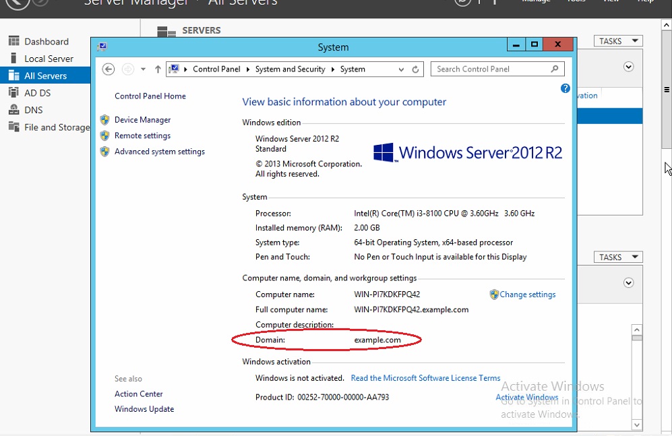
Task: Open Control Panel Home
Action: (150, 96)
